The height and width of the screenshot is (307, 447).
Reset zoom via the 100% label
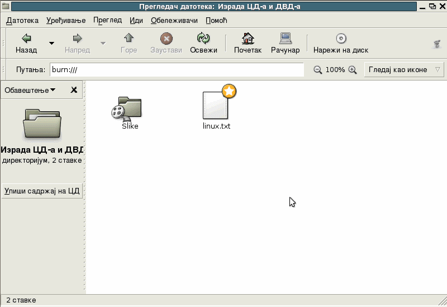pyautogui.click(x=335, y=69)
